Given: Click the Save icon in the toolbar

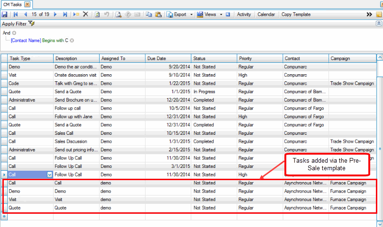Looking at the screenshot, I should [x=4, y=14].
